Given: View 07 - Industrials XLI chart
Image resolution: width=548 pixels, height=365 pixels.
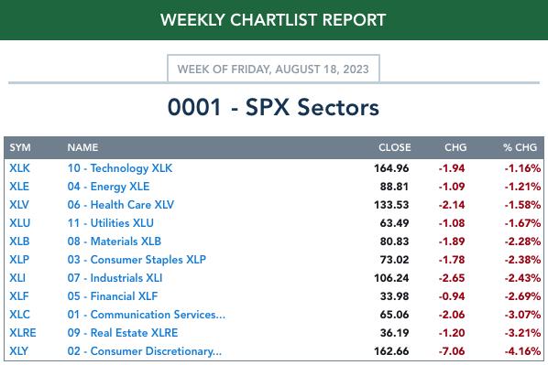Looking at the screenshot, I should coord(115,278).
